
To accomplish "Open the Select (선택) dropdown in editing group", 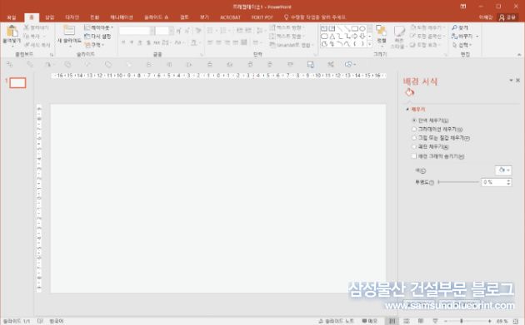I will pyautogui.click(x=462, y=44).
